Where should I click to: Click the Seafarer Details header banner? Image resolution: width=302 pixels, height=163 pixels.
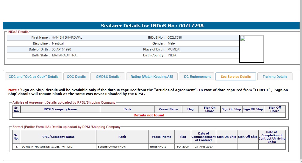coord(152,26)
